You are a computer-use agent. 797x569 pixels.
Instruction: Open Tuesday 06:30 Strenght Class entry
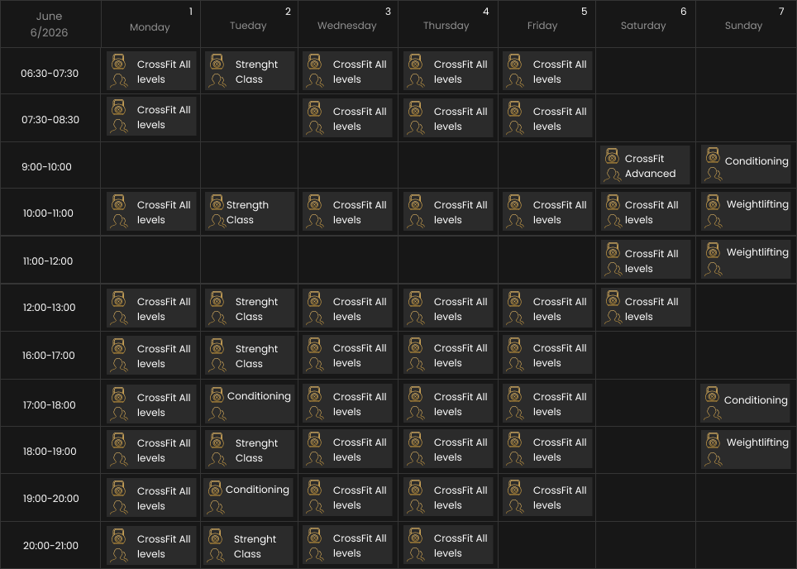point(250,71)
